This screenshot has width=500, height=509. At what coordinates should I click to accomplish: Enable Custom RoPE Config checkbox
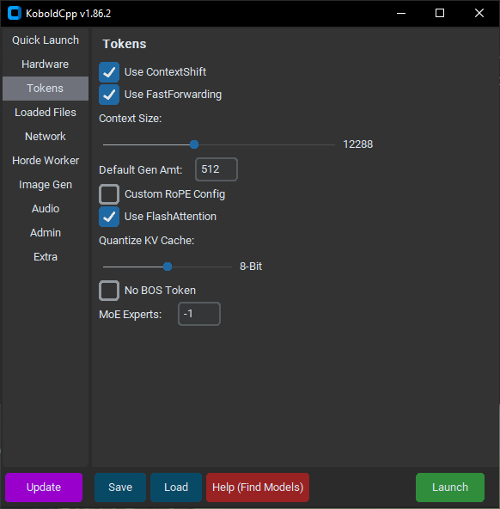[109, 194]
